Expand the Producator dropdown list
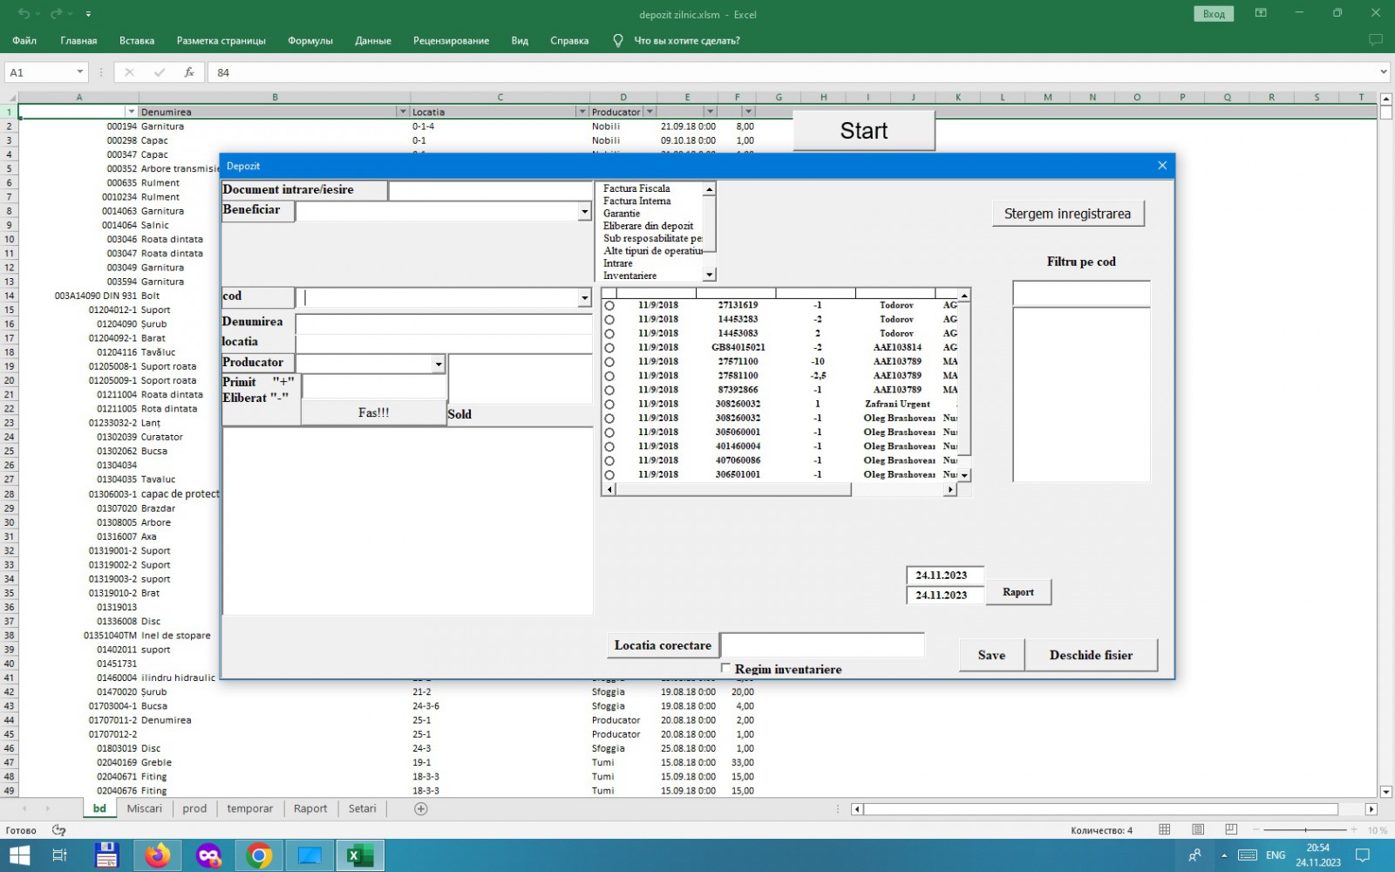Image resolution: width=1395 pixels, height=872 pixels. [x=438, y=364]
